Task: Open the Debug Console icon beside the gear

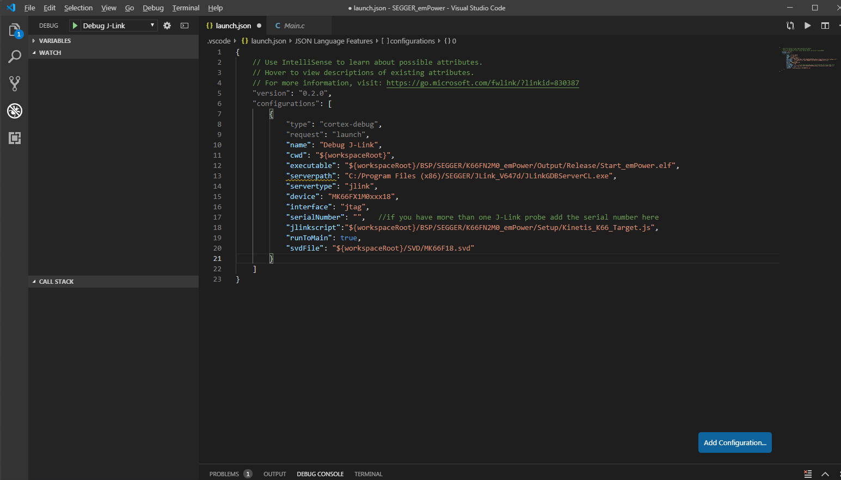Action: point(185,26)
